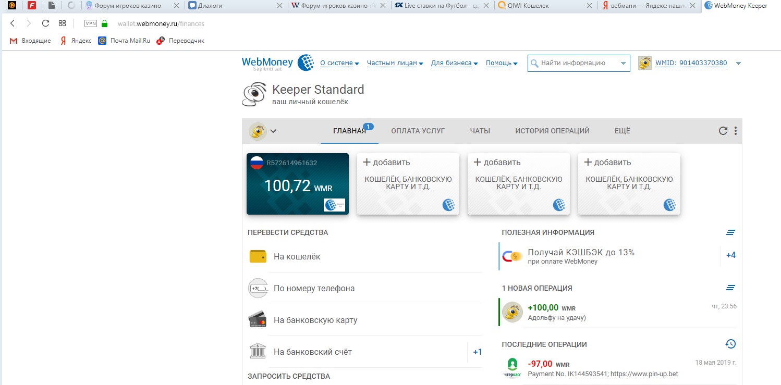
Task: Click the Interkassa icon on -97,00 payment
Action: (512, 367)
